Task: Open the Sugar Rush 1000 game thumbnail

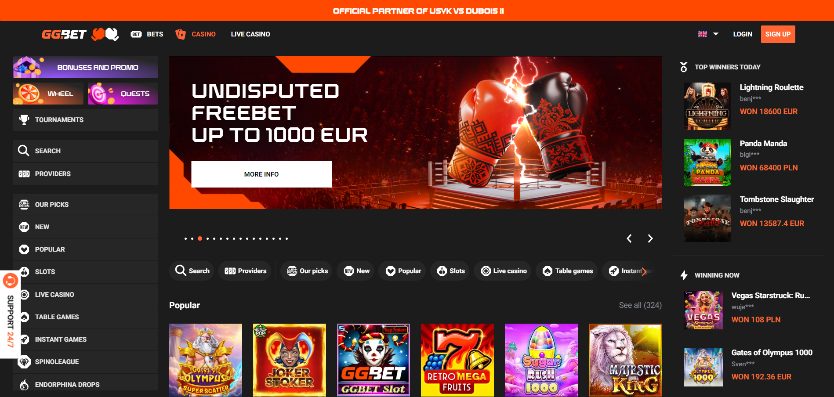Action: tap(541, 360)
